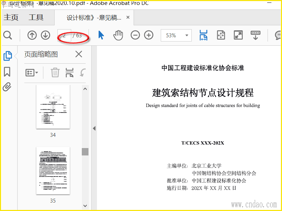
Task: Open the attachments paperclip panel
Action: [7, 87]
